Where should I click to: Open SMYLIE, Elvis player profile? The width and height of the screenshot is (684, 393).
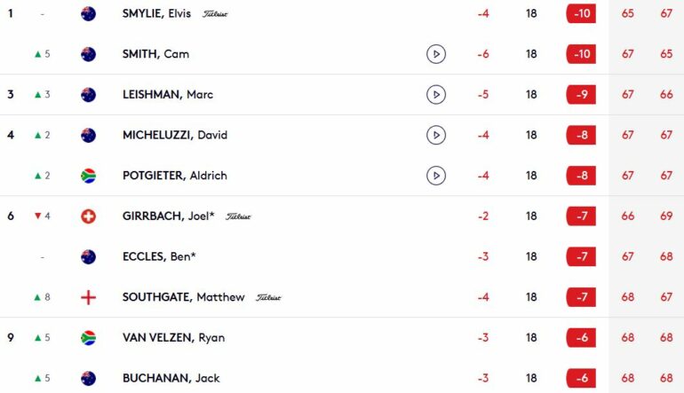(156, 13)
